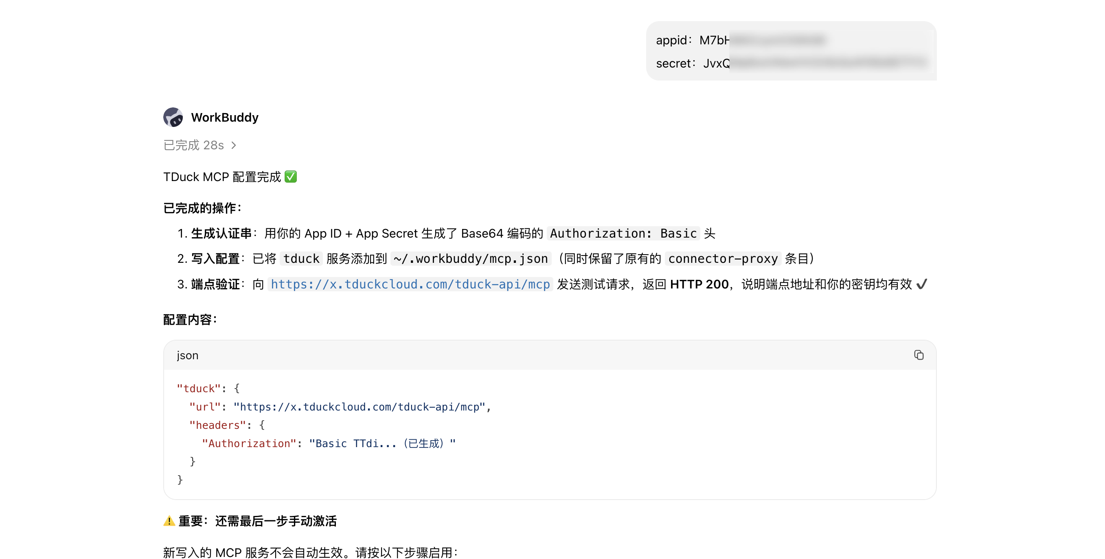Click the 'tduck' inline code in step 2
The height and width of the screenshot is (559, 1105).
[301, 258]
